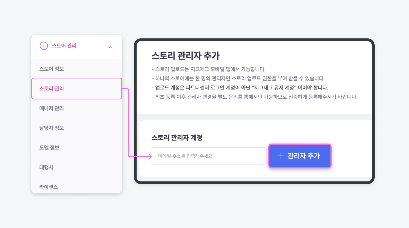Select 라이센스 at the sidebar bottom
The height and width of the screenshot is (228, 409).
click(49, 187)
